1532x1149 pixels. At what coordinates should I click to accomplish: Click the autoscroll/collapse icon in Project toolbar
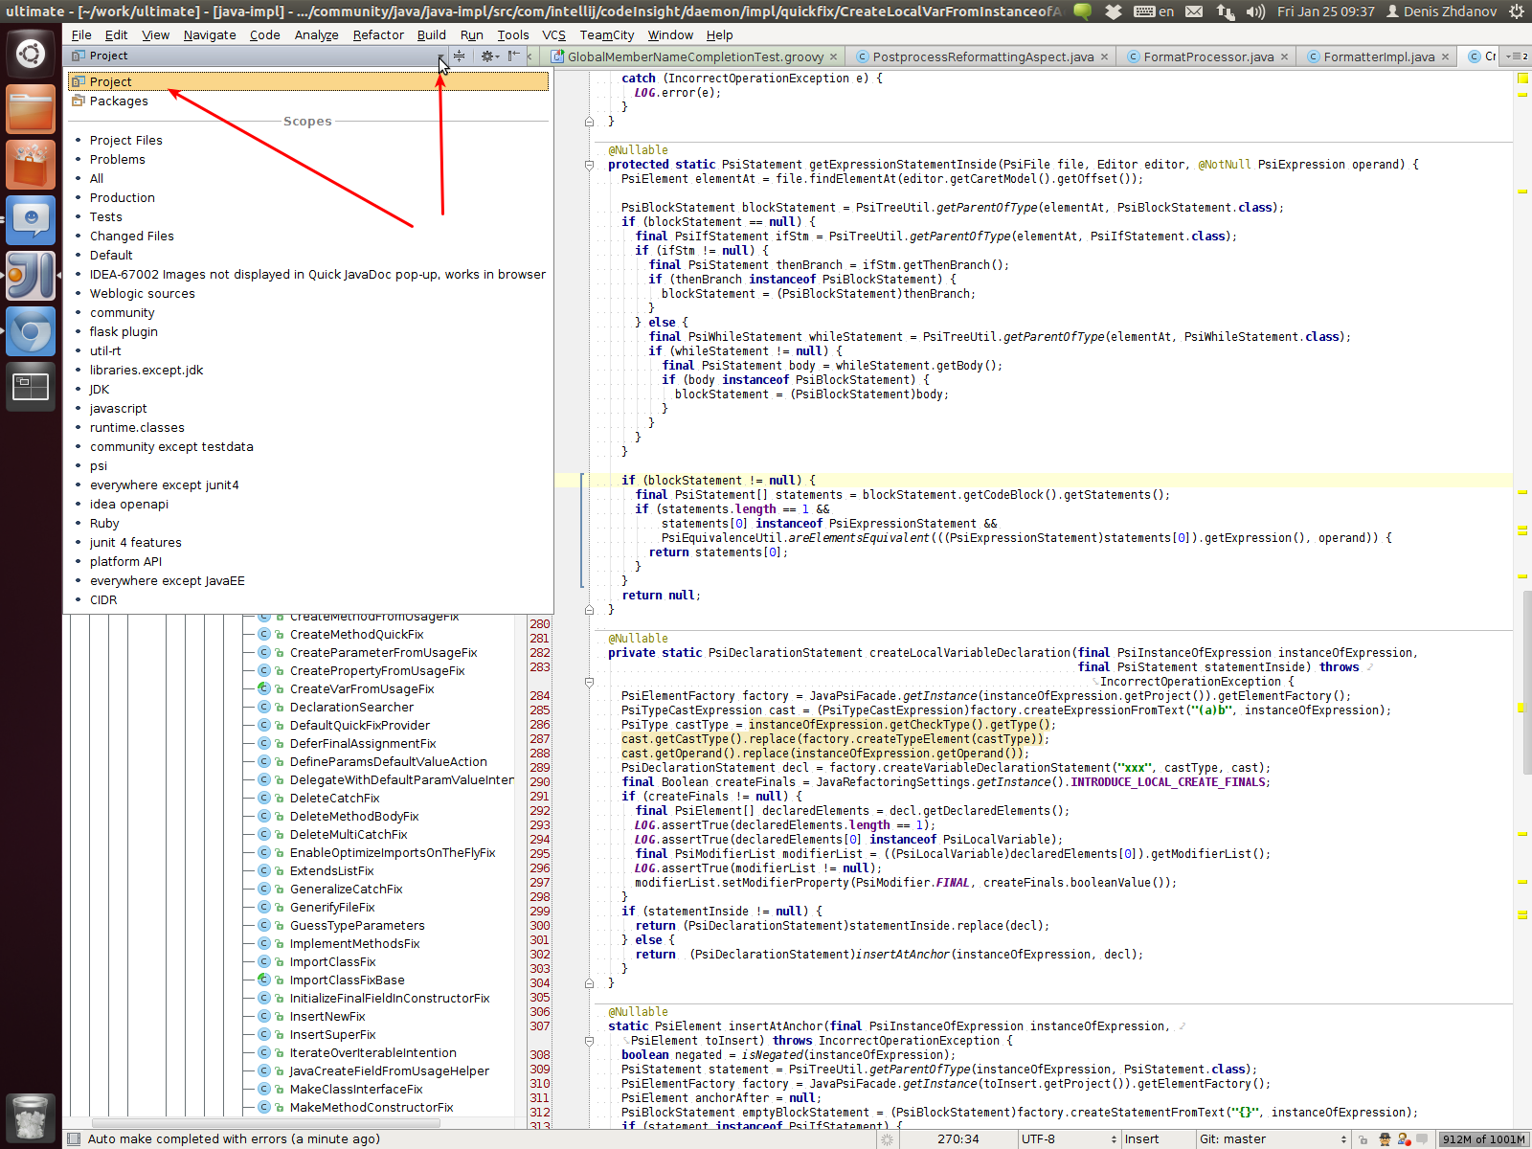[x=460, y=56]
